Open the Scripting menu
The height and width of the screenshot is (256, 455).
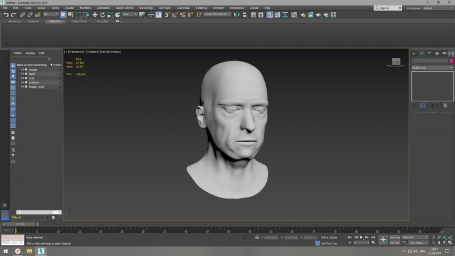pyautogui.click(x=201, y=8)
